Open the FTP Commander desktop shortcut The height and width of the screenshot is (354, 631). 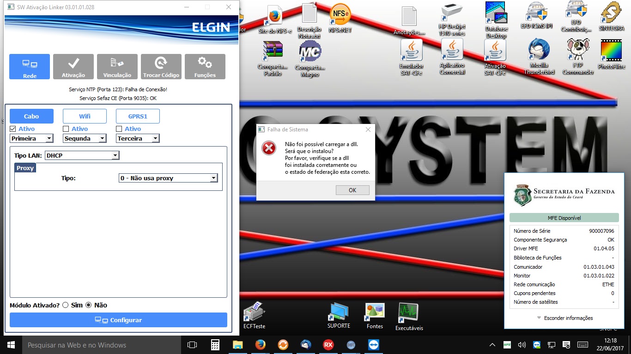578,56
